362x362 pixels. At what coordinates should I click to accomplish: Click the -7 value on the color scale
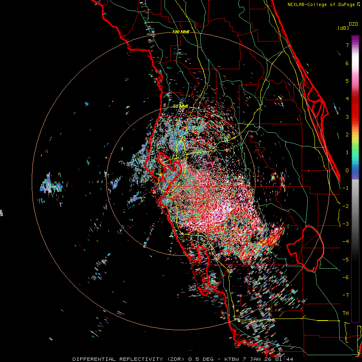pos(346,295)
